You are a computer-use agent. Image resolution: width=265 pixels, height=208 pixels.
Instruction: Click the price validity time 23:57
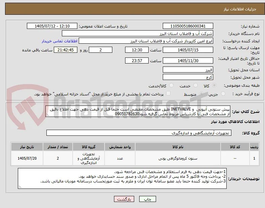137,60
